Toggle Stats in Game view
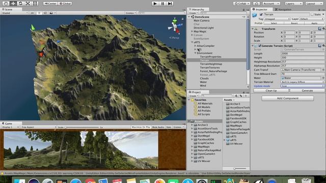326x183 pixels. coord(169,127)
